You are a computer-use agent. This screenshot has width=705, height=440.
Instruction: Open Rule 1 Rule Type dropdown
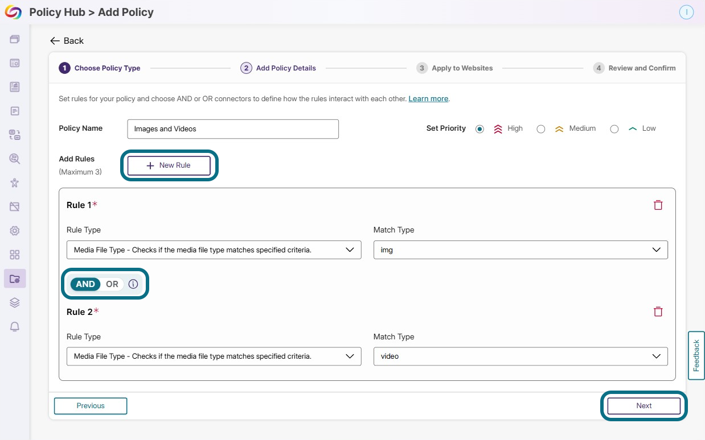pyautogui.click(x=214, y=250)
